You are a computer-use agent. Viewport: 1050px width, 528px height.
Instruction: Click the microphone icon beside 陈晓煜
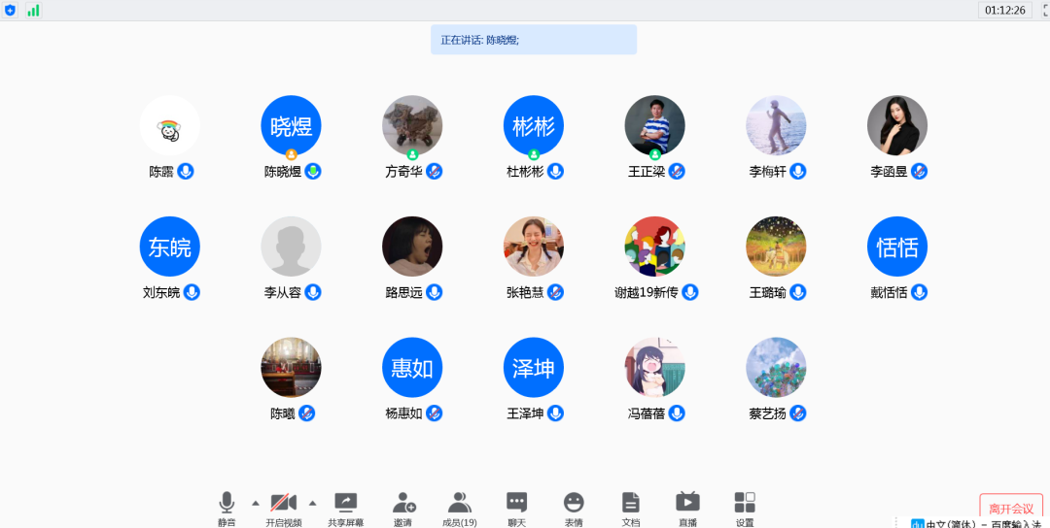pyautogui.click(x=313, y=172)
